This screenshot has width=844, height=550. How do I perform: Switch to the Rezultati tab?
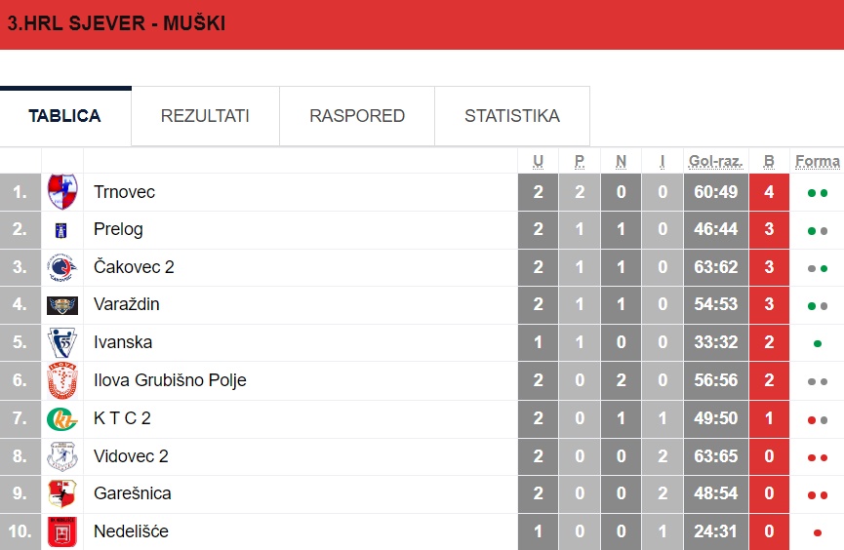point(205,116)
